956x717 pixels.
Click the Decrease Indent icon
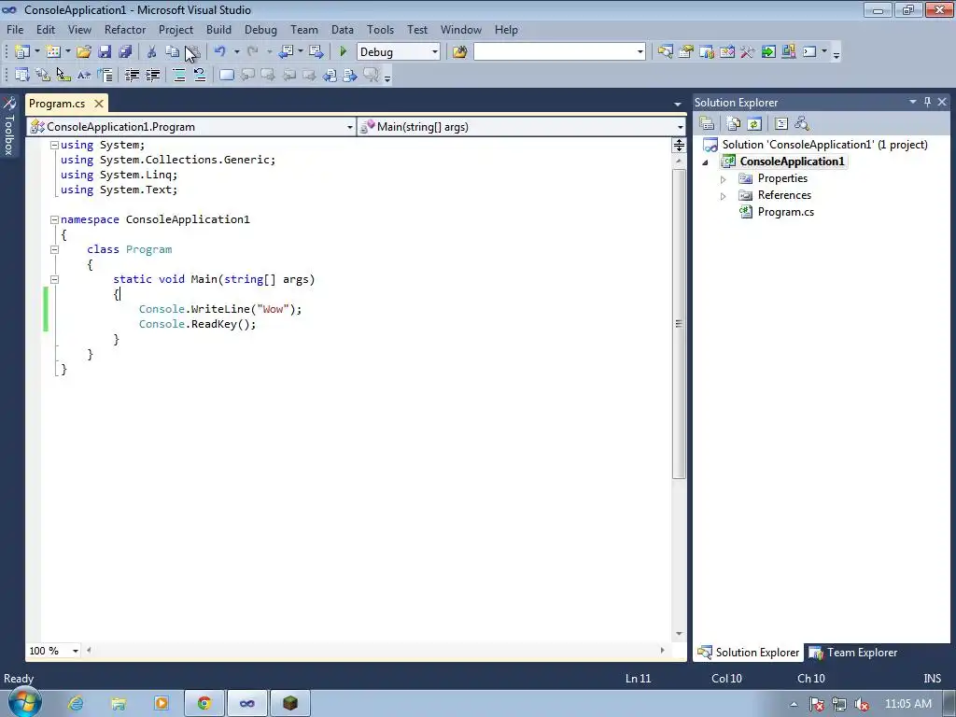coord(132,75)
